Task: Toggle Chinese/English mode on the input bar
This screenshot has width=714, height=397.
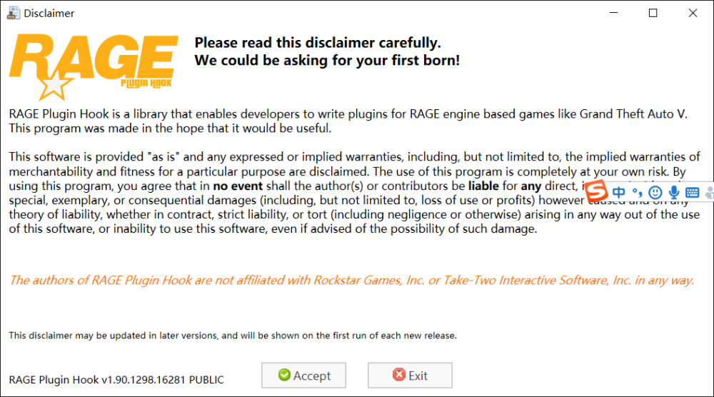Action: pos(619,192)
